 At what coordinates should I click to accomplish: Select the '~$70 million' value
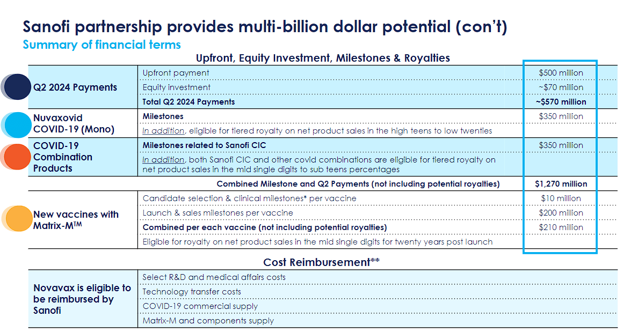[561, 87]
